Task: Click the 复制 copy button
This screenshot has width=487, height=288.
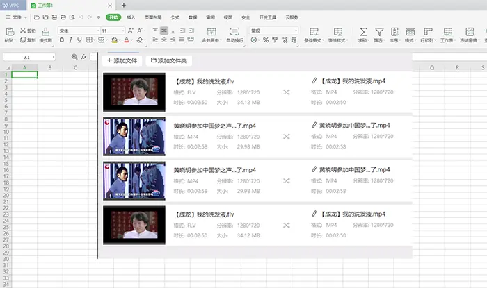Action: pyautogui.click(x=28, y=40)
